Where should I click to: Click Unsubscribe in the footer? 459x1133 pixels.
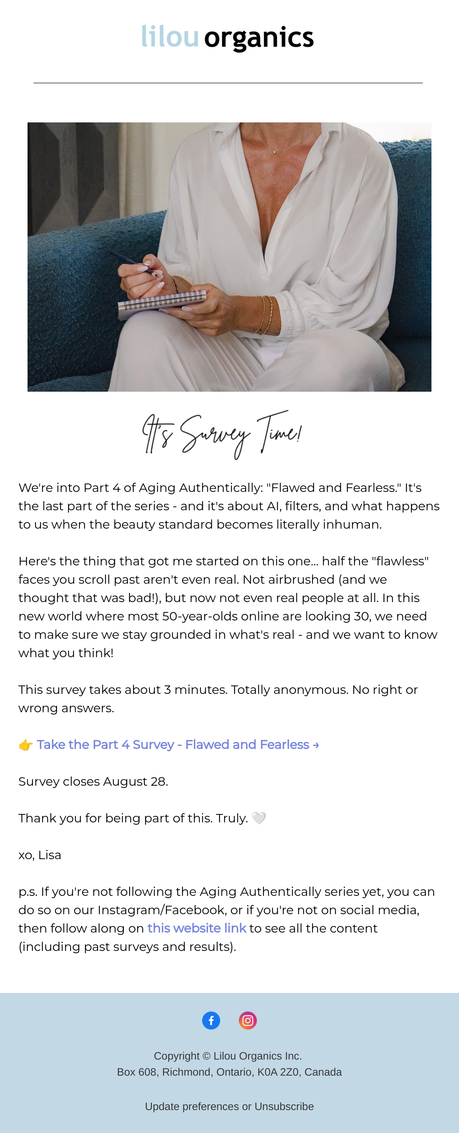284,1106
